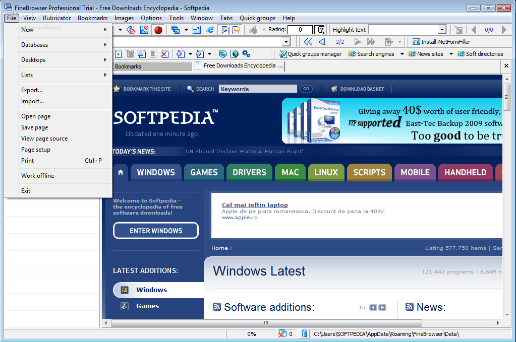Click the globe with green wave icon

[223, 54]
